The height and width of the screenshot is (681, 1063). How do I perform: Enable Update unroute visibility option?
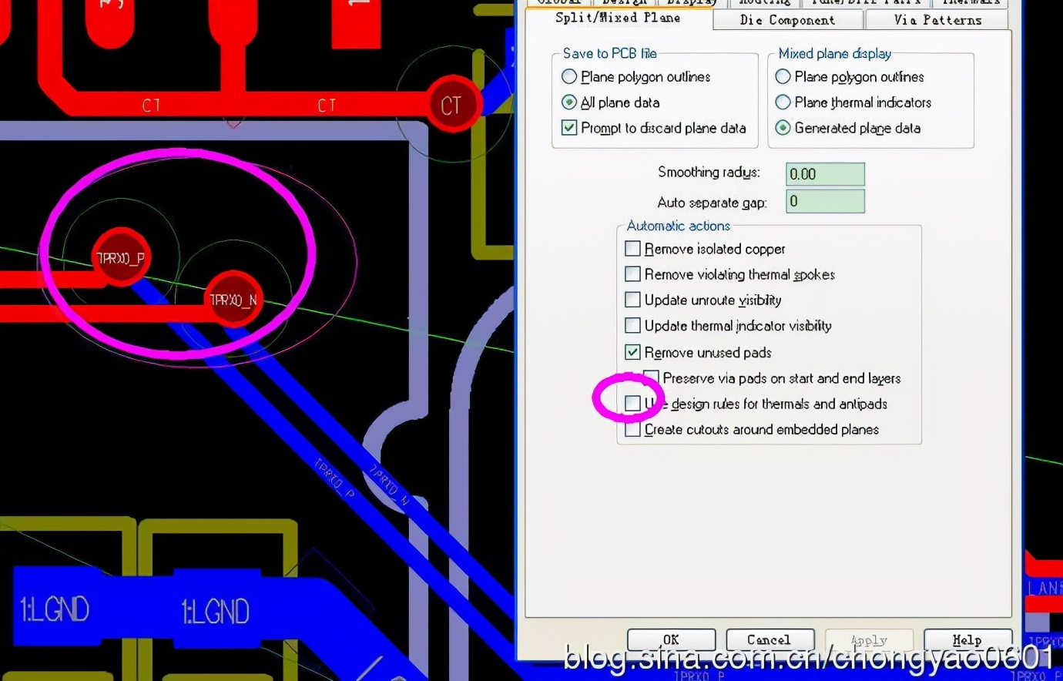tap(632, 300)
